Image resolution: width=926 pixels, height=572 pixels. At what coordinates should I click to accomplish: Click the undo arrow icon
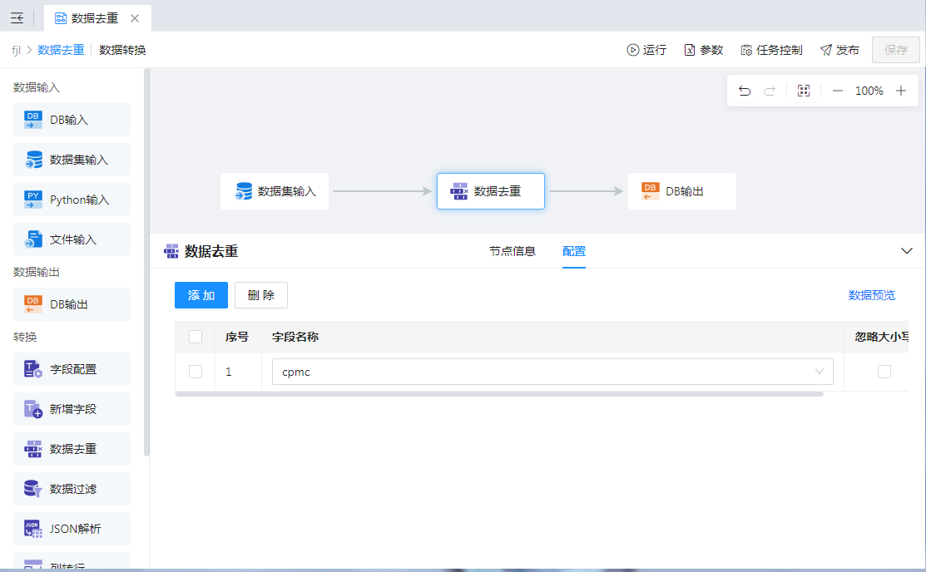click(745, 91)
